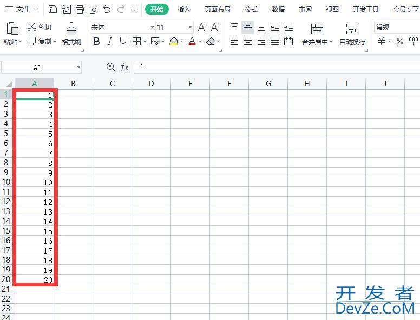
Task: Click the Print Preview icon
Action: [94, 9]
